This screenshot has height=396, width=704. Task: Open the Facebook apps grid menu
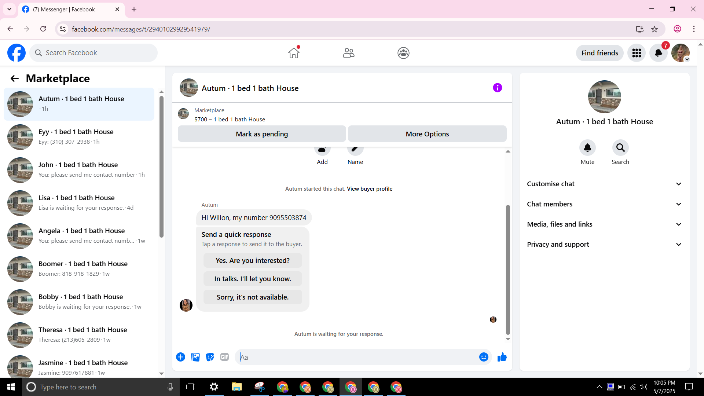click(637, 53)
